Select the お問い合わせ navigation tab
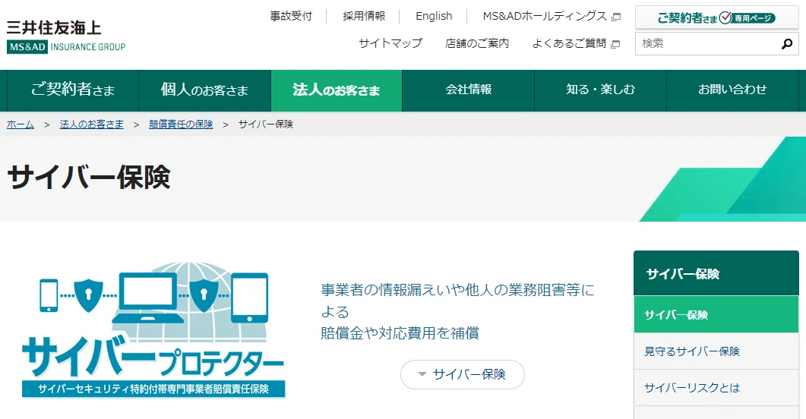 click(x=732, y=90)
